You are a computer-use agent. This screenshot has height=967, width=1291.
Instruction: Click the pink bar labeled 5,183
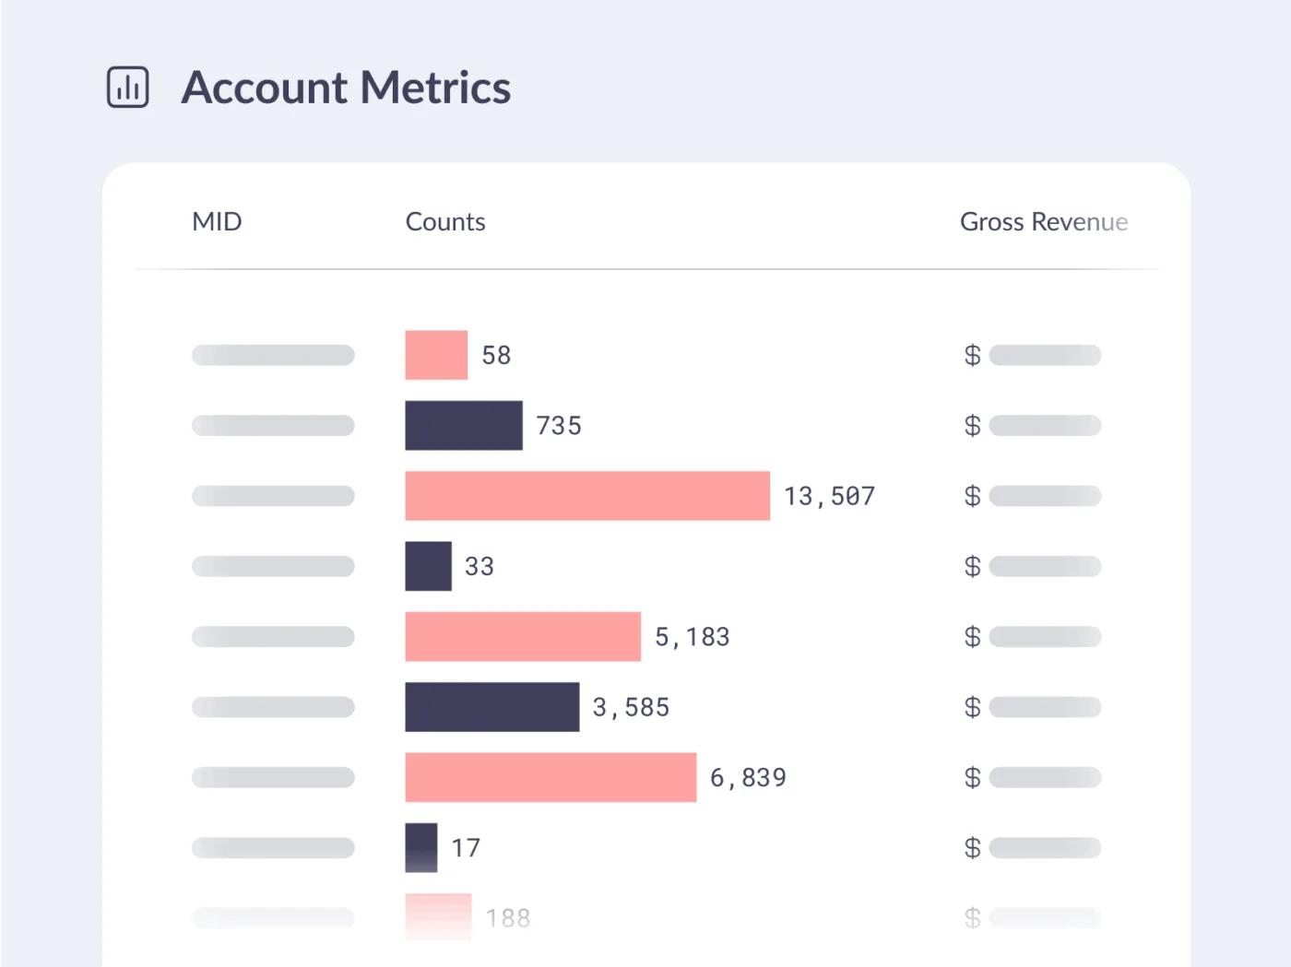click(x=523, y=636)
